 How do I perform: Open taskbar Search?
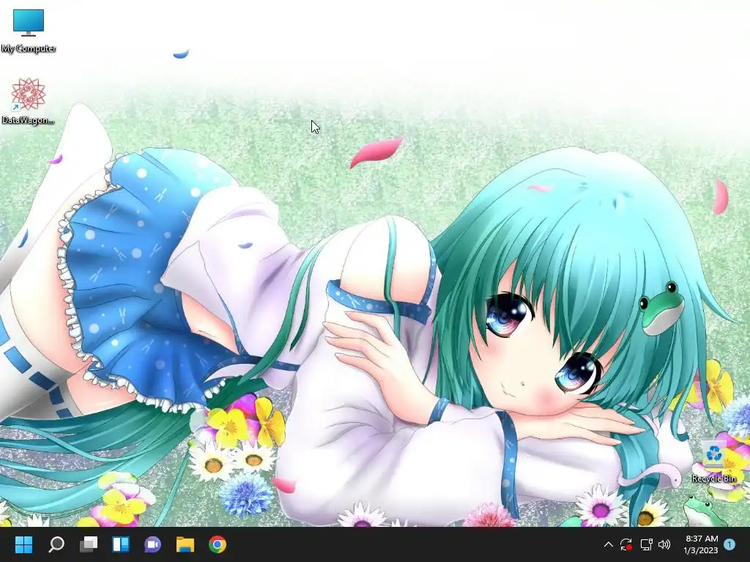pos(56,544)
